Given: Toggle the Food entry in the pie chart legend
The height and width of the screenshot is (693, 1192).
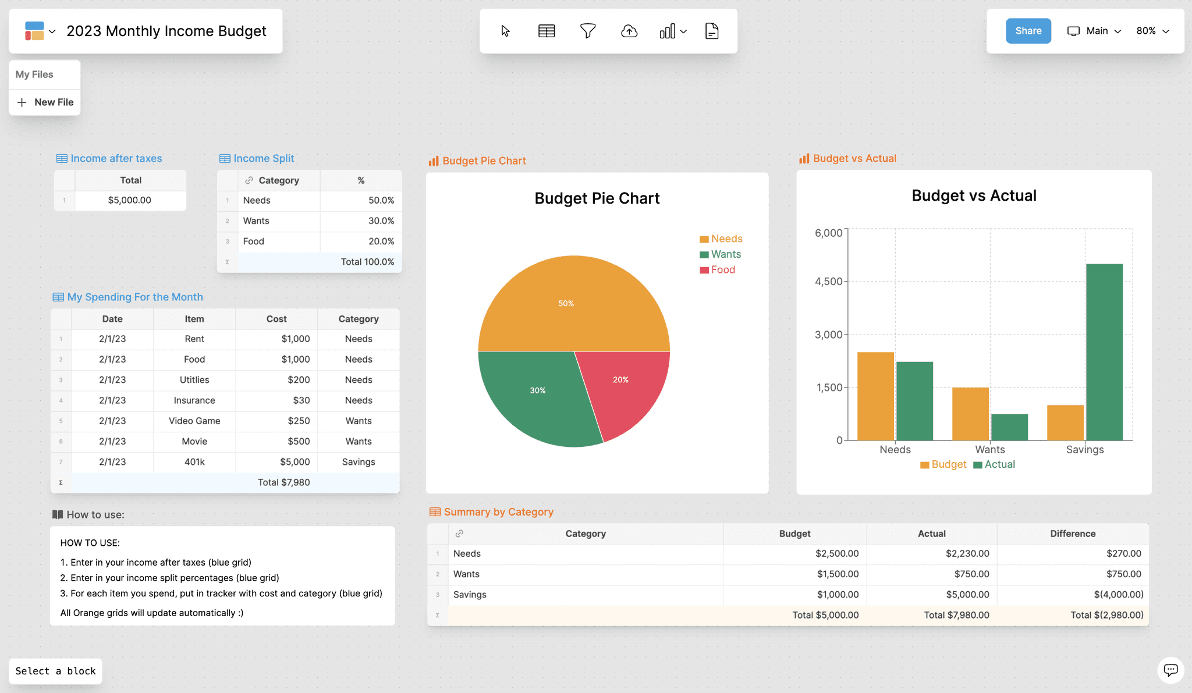Looking at the screenshot, I should [x=718, y=269].
